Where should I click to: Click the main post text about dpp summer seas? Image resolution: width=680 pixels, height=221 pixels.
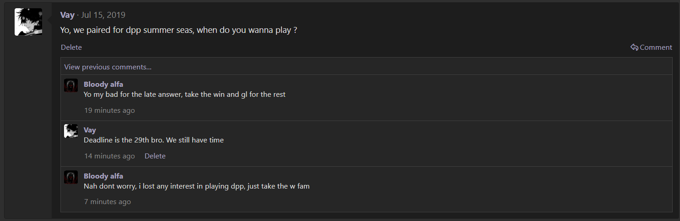[179, 31]
